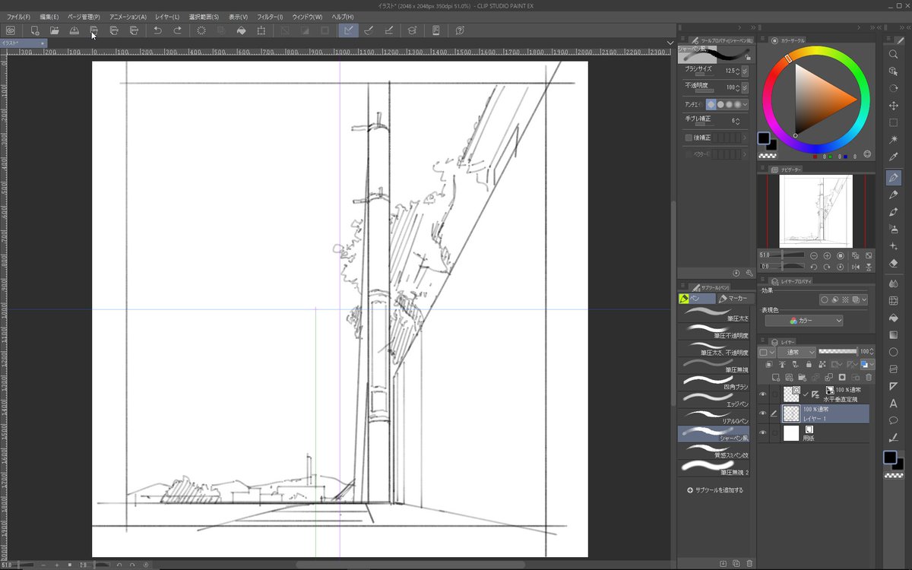
Task: Open the layer blend mode 通常 dropdown
Action: pos(796,353)
